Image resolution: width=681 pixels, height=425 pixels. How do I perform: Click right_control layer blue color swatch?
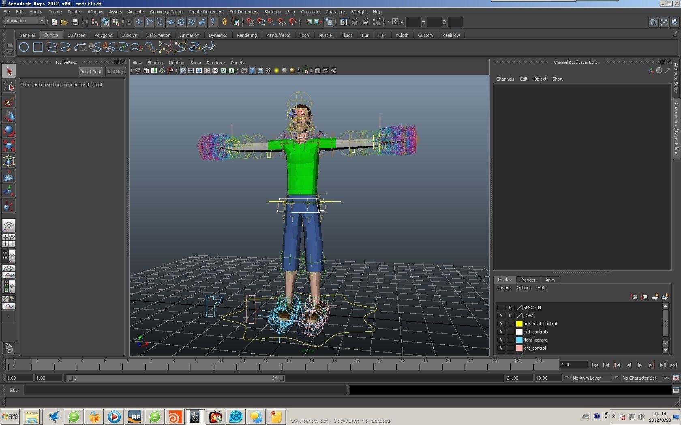[519, 340]
